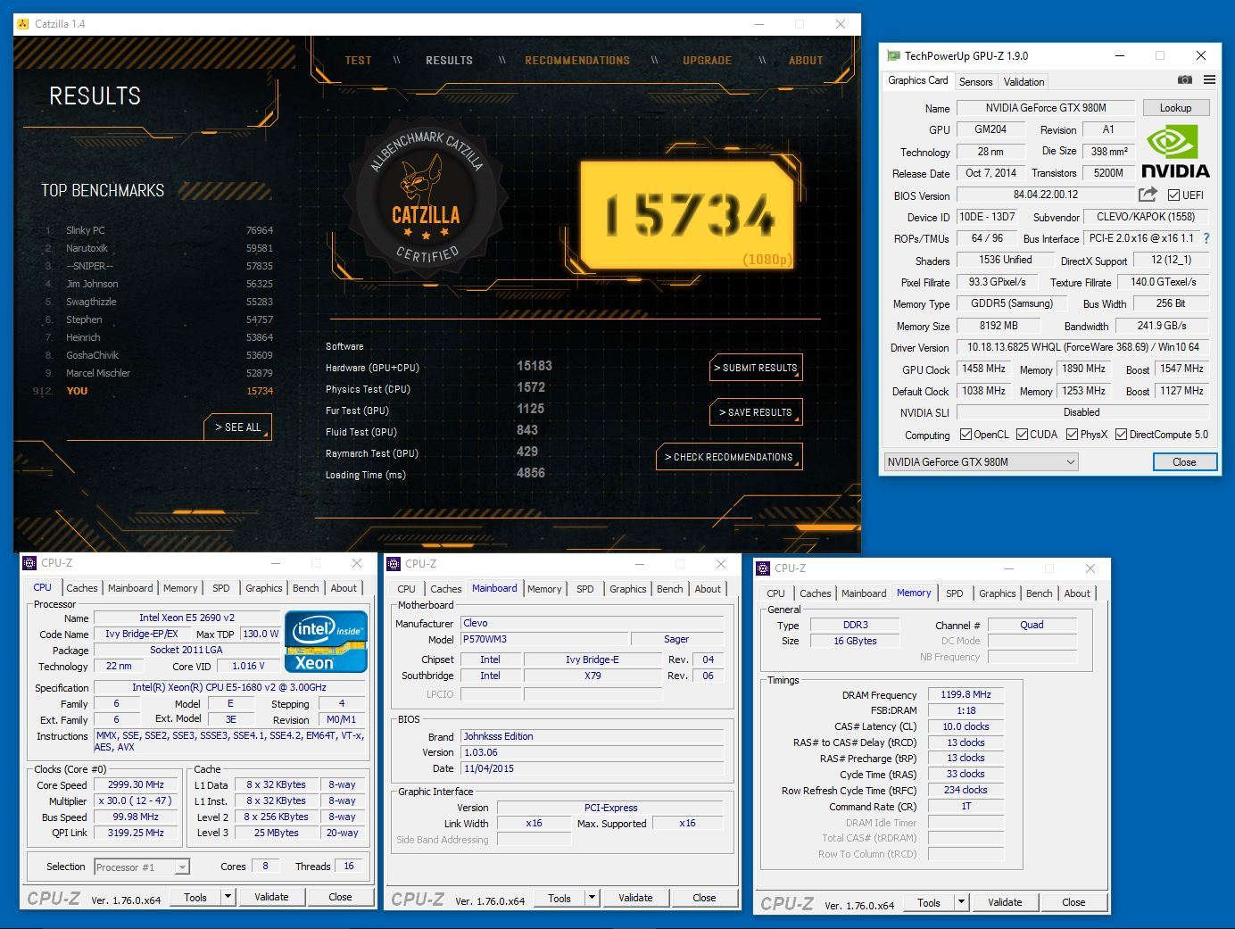Click the Mainboard model P570WM3 field
Screen dimensions: 1235x929
(x=543, y=639)
